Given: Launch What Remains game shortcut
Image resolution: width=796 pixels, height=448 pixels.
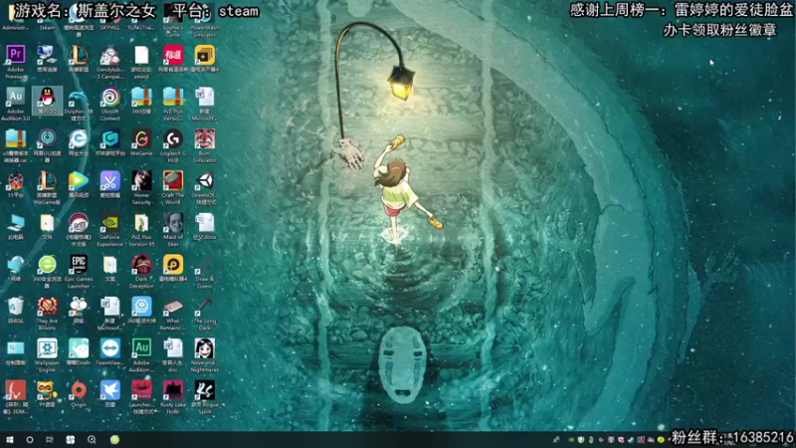Looking at the screenshot, I should pyautogui.click(x=173, y=314).
